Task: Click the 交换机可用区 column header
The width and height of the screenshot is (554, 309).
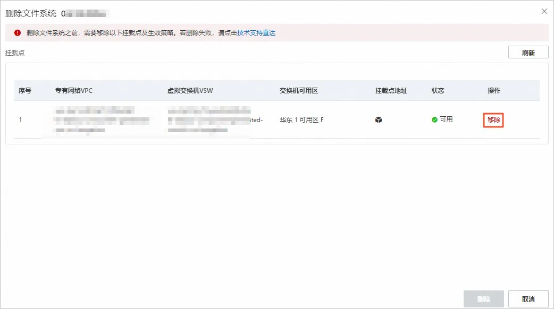Action: [299, 91]
